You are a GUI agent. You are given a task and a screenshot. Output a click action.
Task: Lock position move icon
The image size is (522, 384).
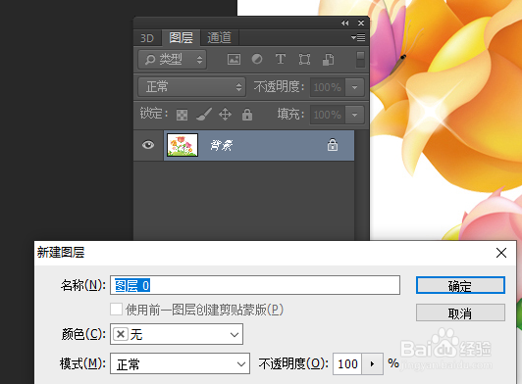[225, 115]
